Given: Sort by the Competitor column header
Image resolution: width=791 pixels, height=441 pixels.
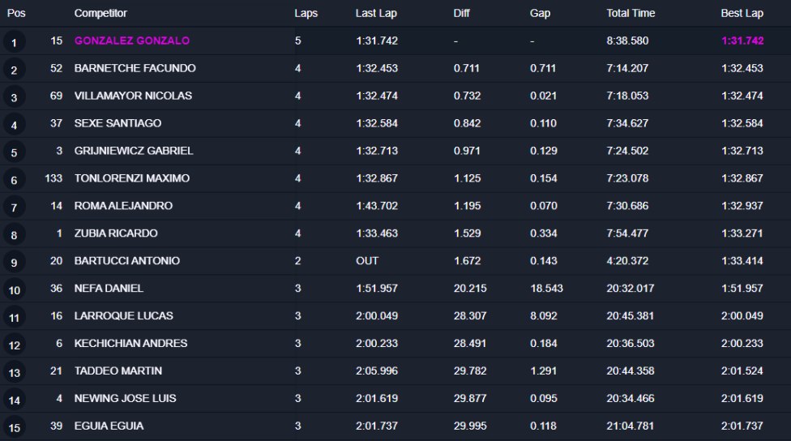Looking at the screenshot, I should point(100,13).
